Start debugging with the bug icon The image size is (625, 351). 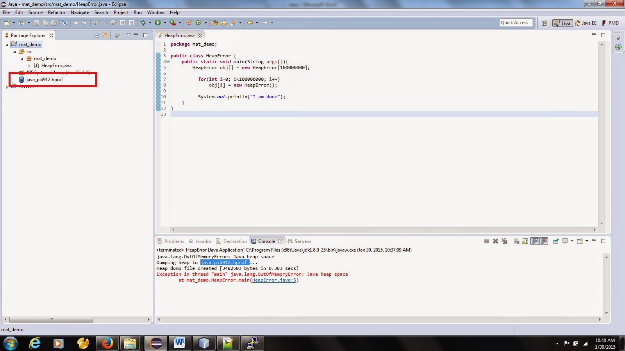(143, 23)
